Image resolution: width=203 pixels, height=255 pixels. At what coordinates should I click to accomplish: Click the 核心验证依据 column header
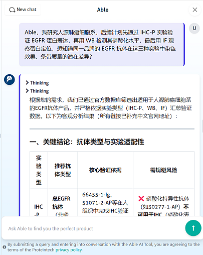[x=105, y=170]
